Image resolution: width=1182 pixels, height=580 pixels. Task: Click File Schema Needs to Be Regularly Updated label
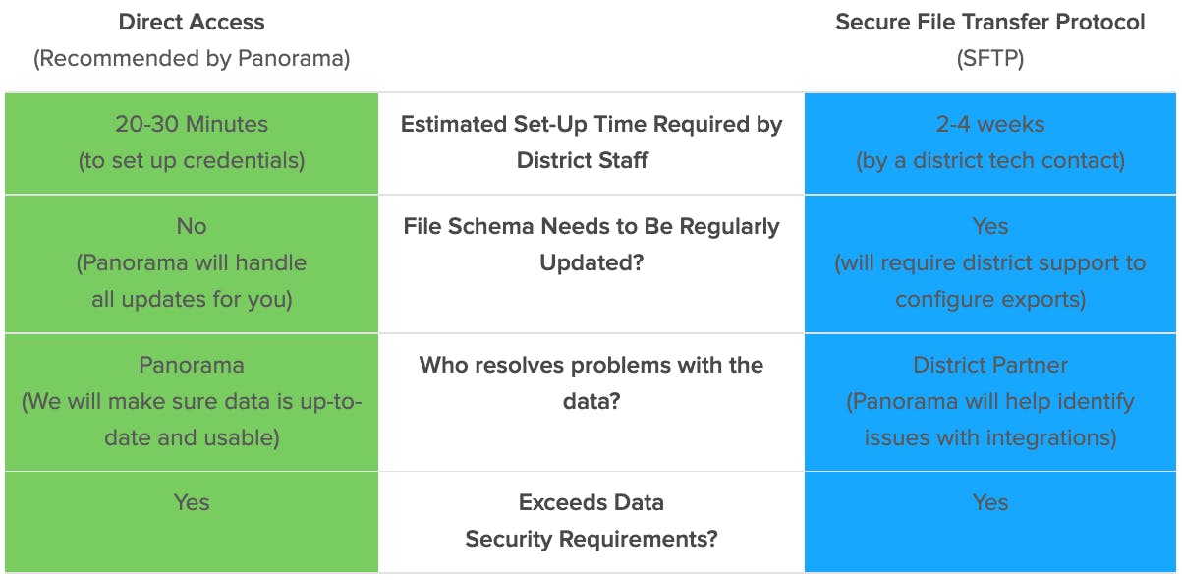click(591, 245)
